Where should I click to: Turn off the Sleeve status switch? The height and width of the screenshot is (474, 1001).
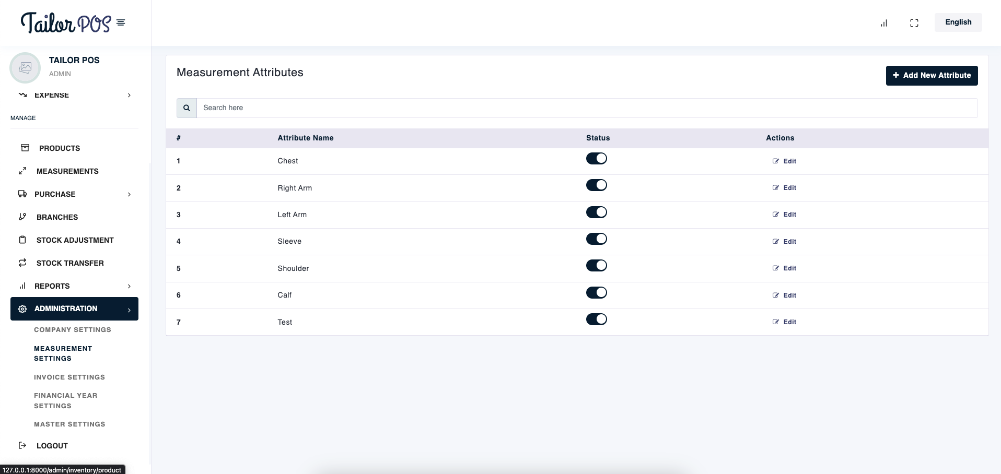596,239
